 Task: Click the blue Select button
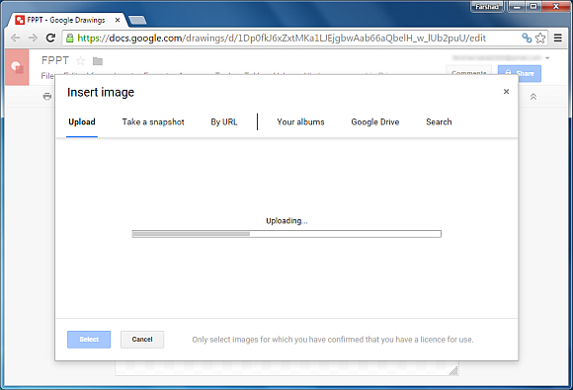pos(89,340)
